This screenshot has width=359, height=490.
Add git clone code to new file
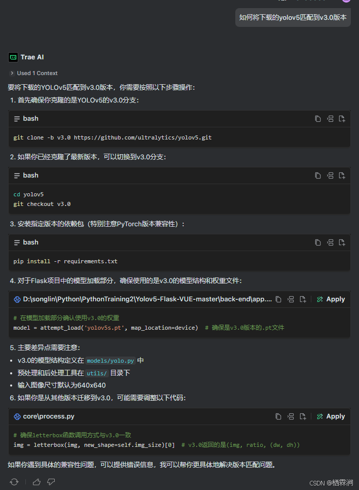(342, 119)
